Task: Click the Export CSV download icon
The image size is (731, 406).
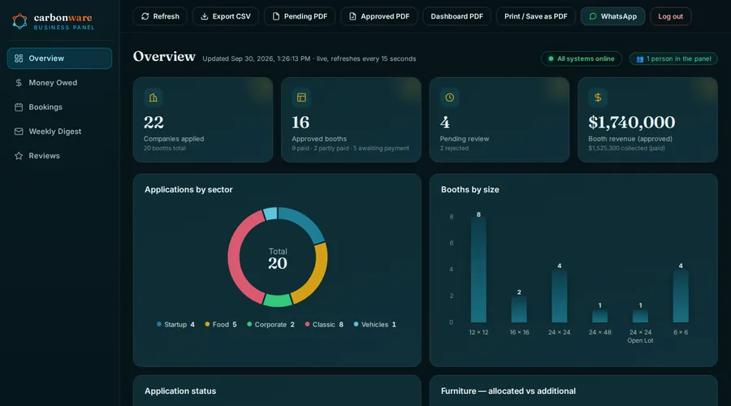Action: pos(204,16)
